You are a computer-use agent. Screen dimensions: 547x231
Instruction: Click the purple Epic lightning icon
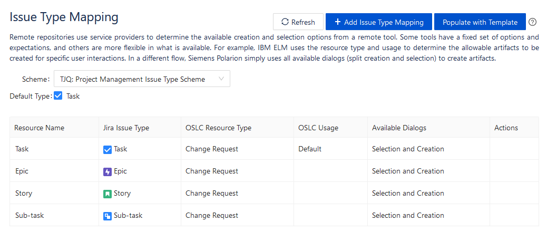tap(108, 172)
